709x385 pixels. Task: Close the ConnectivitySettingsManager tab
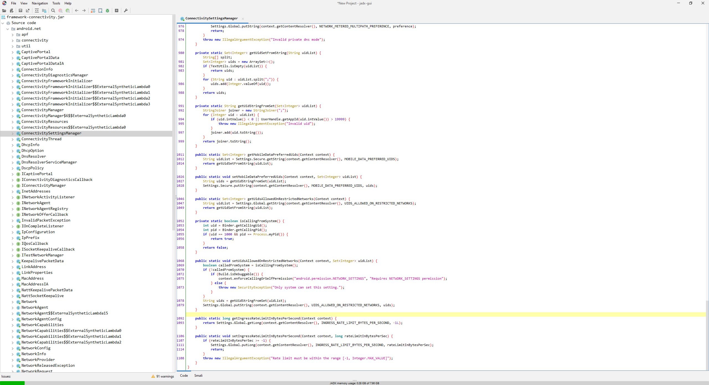(243, 19)
